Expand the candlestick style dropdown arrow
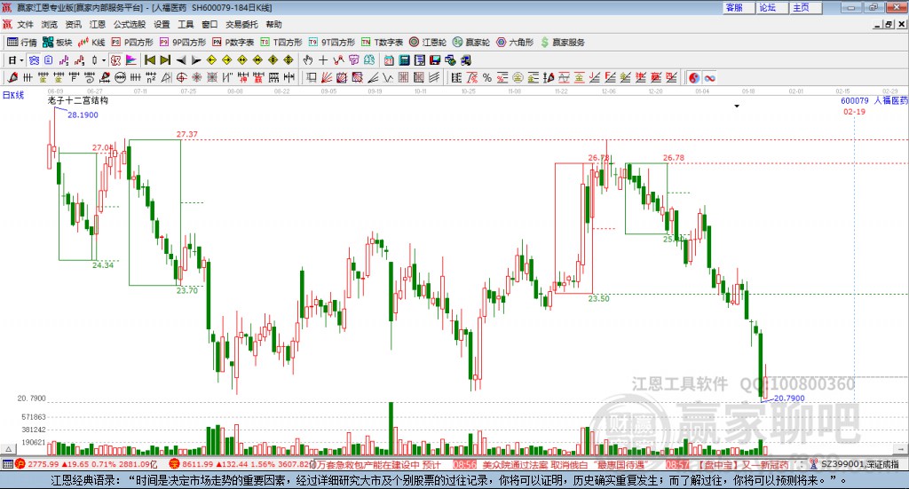Screen dimensions: 909x489 104,60
